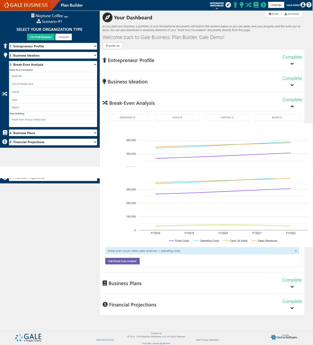Toggle Operating Costs legend series
Viewport: 313px width, 345px height.
click(206, 241)
